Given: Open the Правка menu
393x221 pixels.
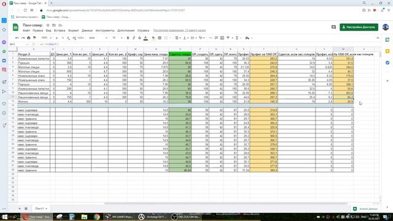Looking at the screenshot, I should pyautogui.click(x=37, y=30).
